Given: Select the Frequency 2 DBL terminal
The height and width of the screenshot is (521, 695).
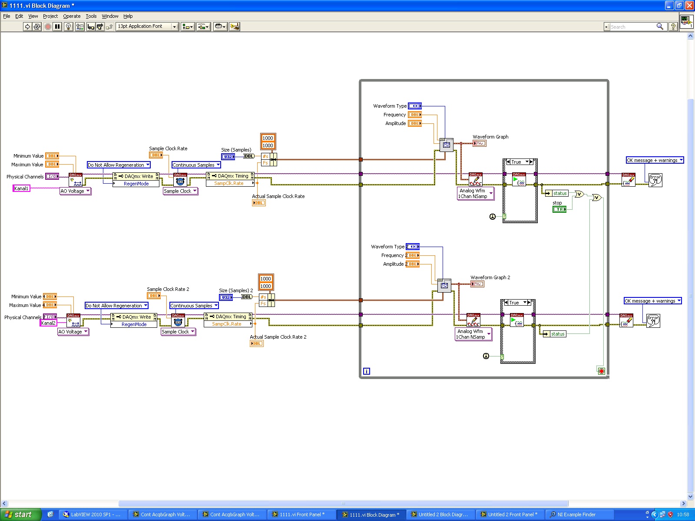Looking at the screenshot, I should (413, 255).
